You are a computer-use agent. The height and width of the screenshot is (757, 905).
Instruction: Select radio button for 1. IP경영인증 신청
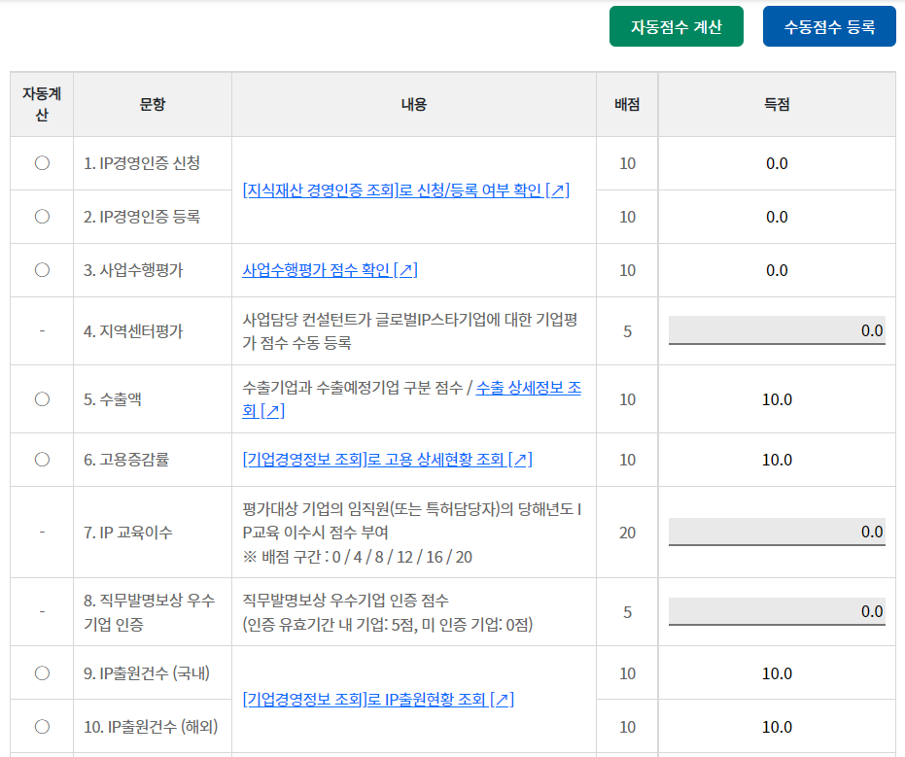tap(42, 163)
